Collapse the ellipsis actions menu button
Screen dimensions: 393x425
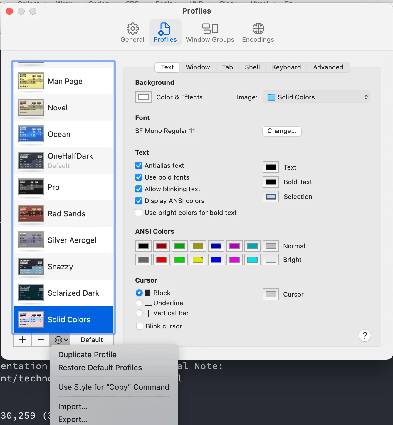(61, 340)
